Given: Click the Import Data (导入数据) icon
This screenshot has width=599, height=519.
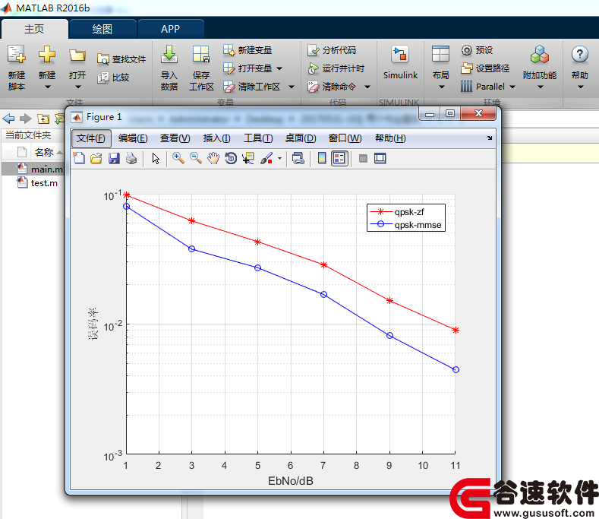Looking at the screenshot, I should click(169, 54).
